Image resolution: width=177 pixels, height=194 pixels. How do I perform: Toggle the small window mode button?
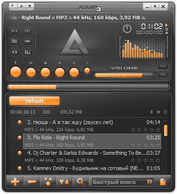click(x=163, y=66)
